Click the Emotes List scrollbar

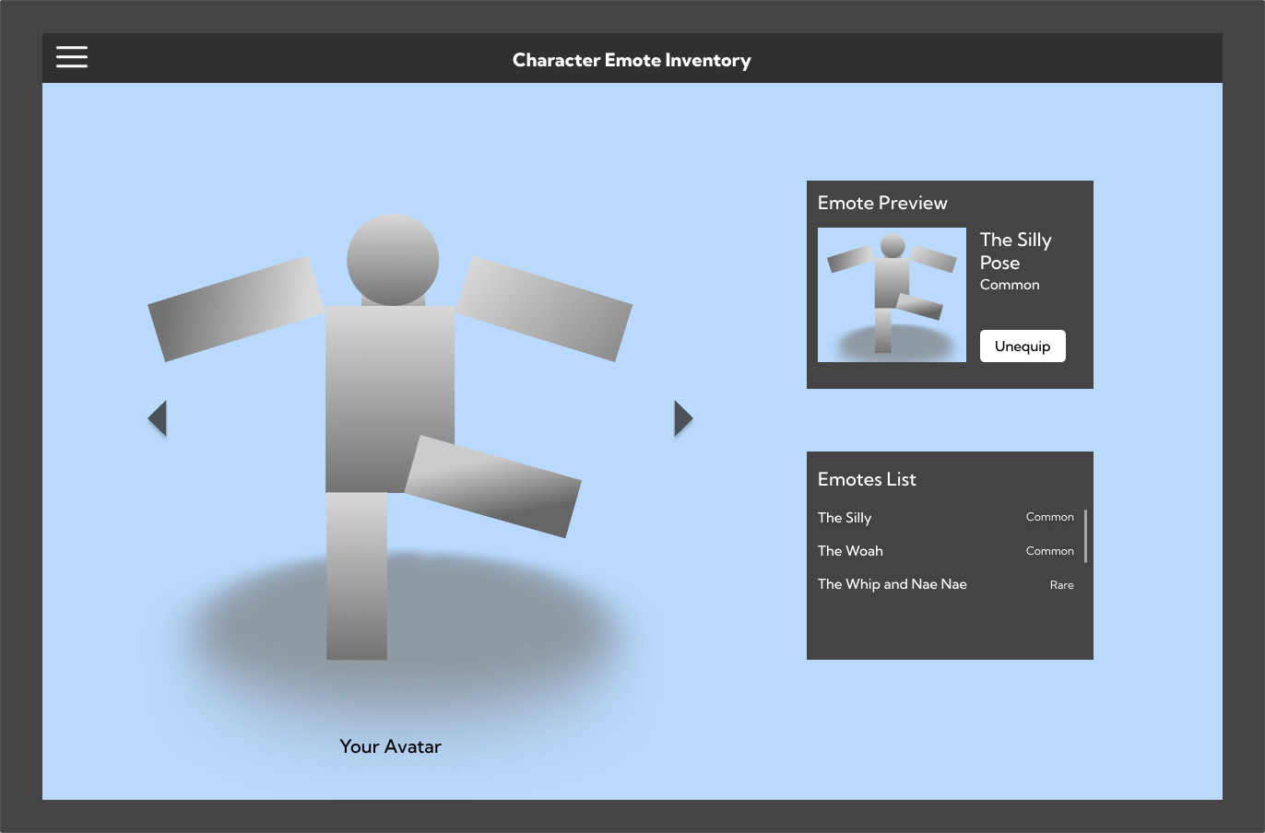click(x=1085, y=535)
